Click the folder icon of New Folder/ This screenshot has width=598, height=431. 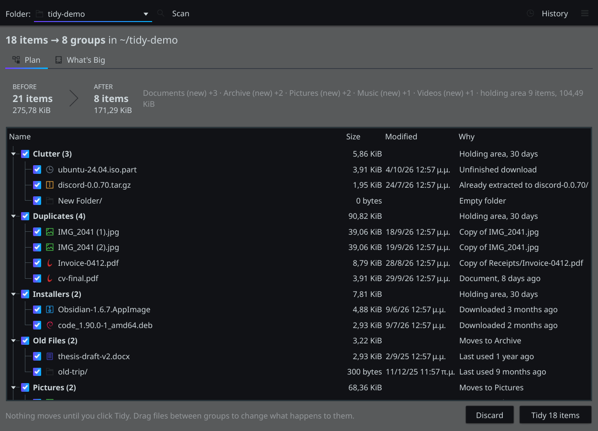50,201
